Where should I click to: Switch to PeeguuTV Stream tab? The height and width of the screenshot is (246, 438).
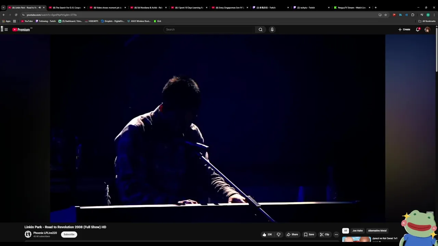pyautogui.click(x=352, y=8)
